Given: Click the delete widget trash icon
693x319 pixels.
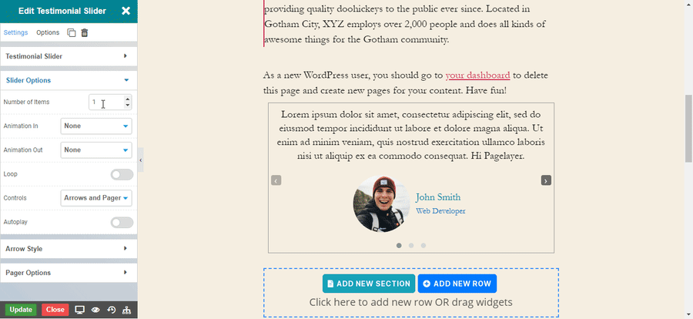Looking at the screenshot, I should click(85, 33).
